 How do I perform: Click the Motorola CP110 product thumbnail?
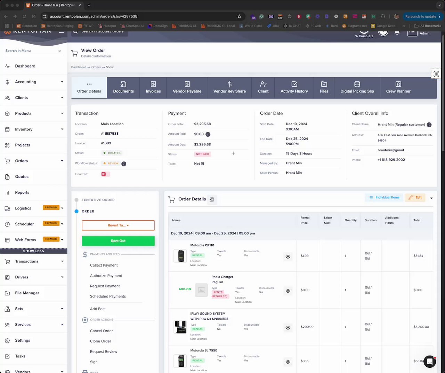(x=180, y=256)
